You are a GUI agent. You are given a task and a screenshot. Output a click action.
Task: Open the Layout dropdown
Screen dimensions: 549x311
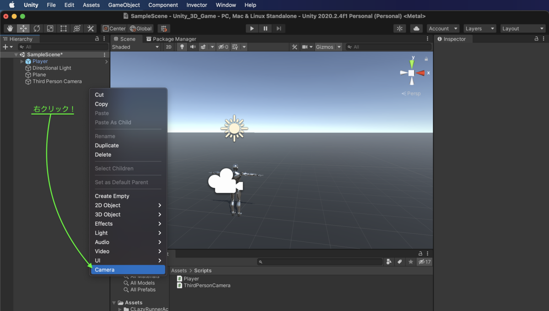[523, 28]
